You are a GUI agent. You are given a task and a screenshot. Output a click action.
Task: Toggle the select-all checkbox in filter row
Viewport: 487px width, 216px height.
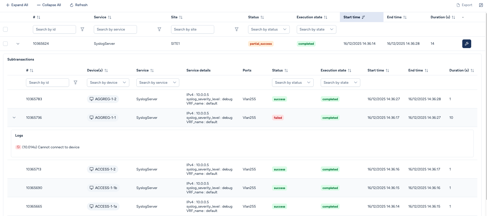coord(5,29)
